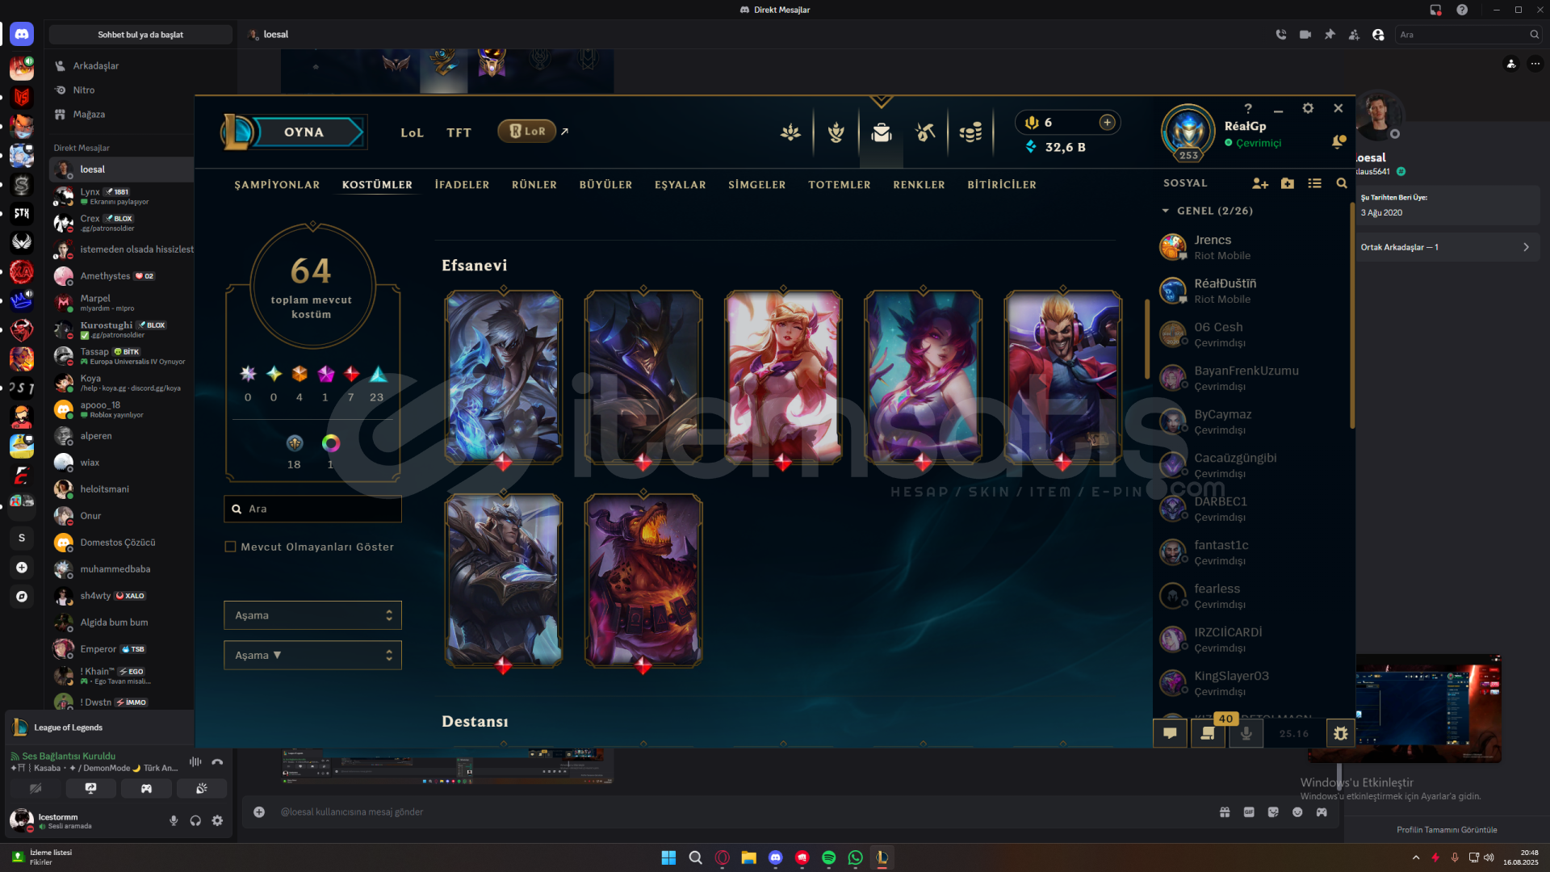1550x872 pixels.
Task: Open the more options ellipsis on Discord profile
Action: point(1535,64)
